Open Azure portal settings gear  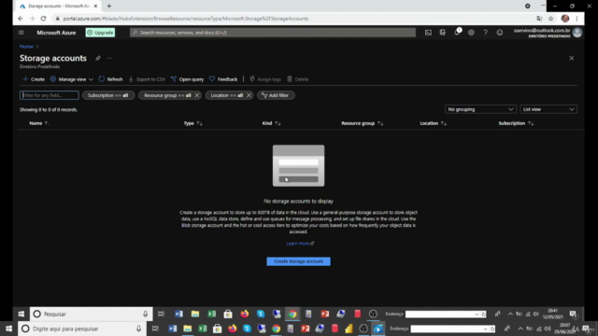click(x=471, y=33)
